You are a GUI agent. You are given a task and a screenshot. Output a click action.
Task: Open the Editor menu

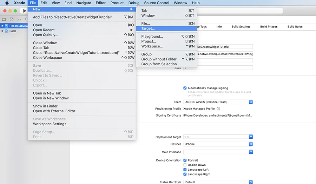(x=100, y=3)
